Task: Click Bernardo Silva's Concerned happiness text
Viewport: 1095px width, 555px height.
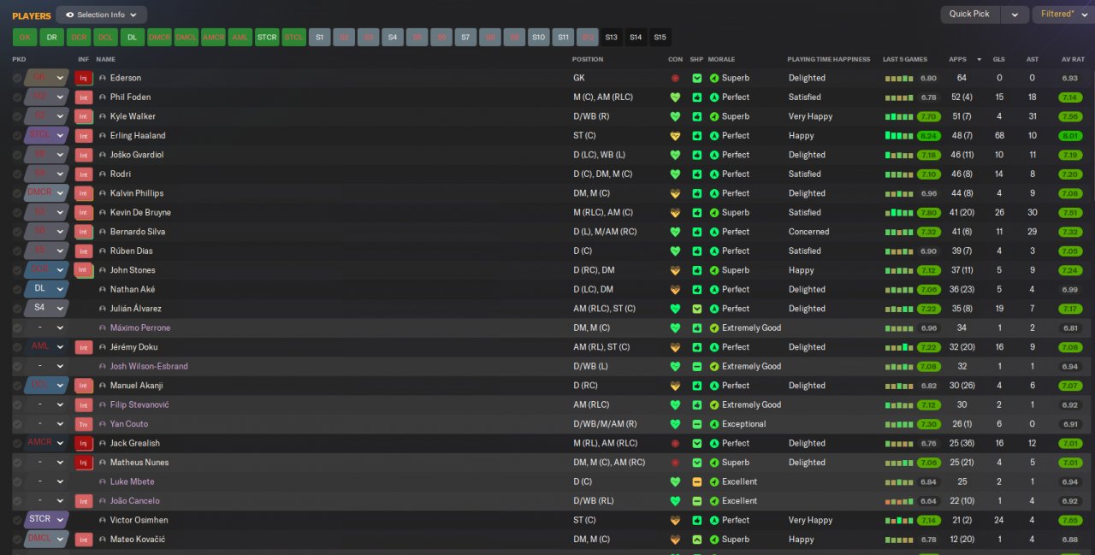Action: (x=808, y=232)
